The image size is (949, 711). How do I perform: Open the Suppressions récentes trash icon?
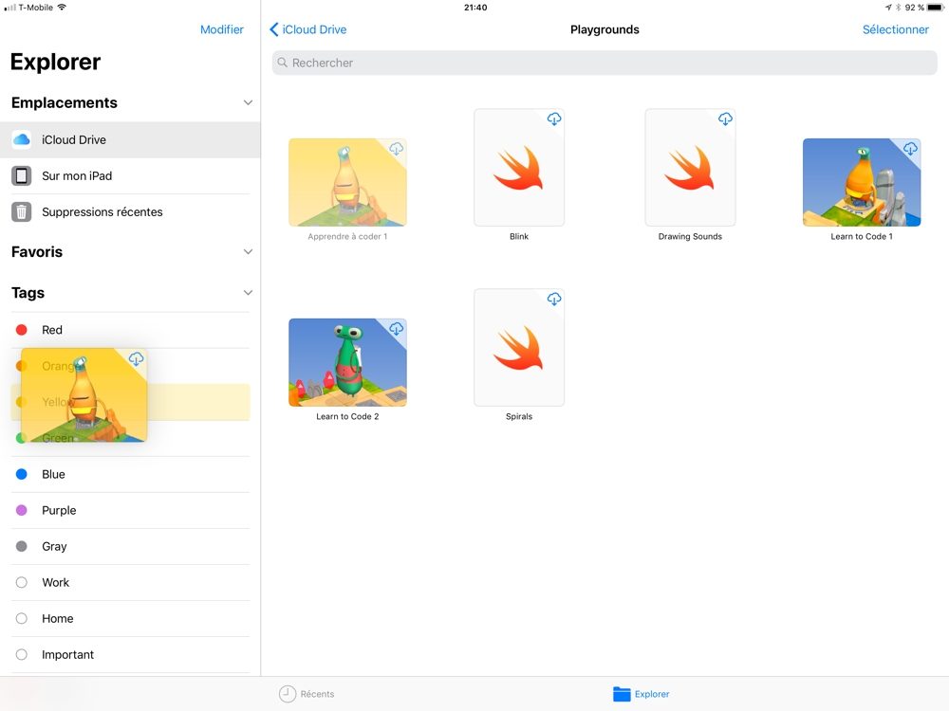[x=21, y=212]
